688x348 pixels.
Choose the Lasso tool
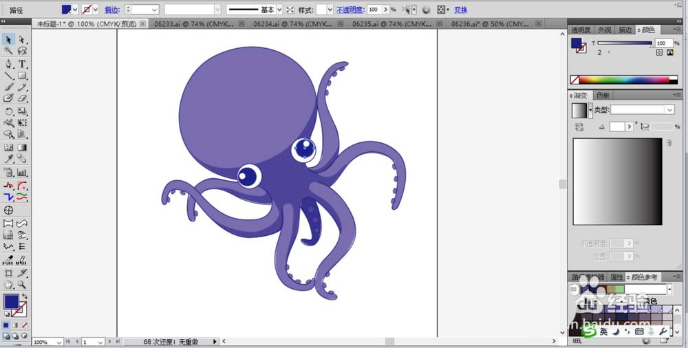[x=23, y=52]
